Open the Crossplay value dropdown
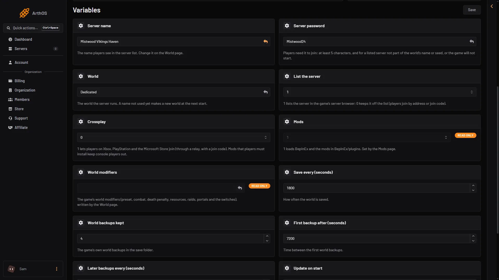The height and width of the screenshot is (280, 499). (174, 137)
